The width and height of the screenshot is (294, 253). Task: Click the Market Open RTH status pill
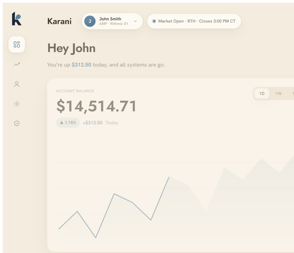[194, 21]
